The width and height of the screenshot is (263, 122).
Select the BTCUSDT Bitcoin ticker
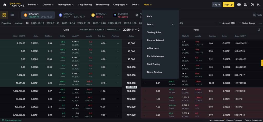pyautogui.click(x=38, y=15)
